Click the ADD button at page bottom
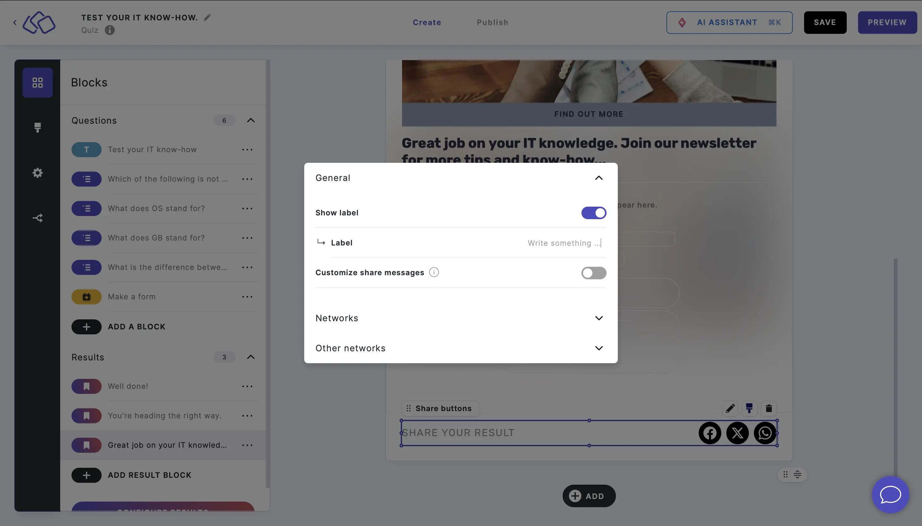Screen dimensions: 922x526 588,496
